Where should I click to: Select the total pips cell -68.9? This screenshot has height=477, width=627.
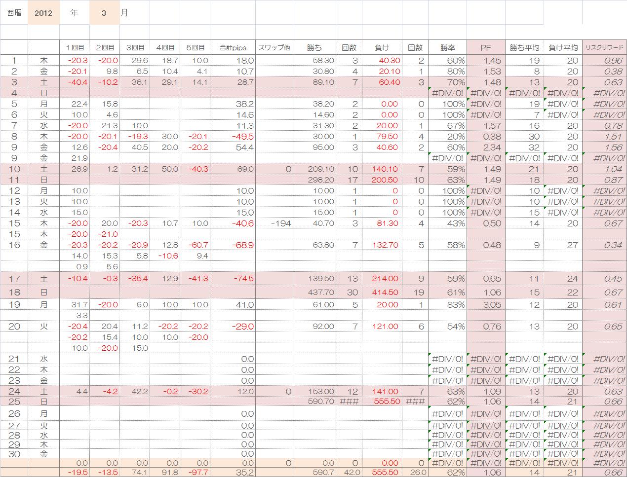point(233,245)
